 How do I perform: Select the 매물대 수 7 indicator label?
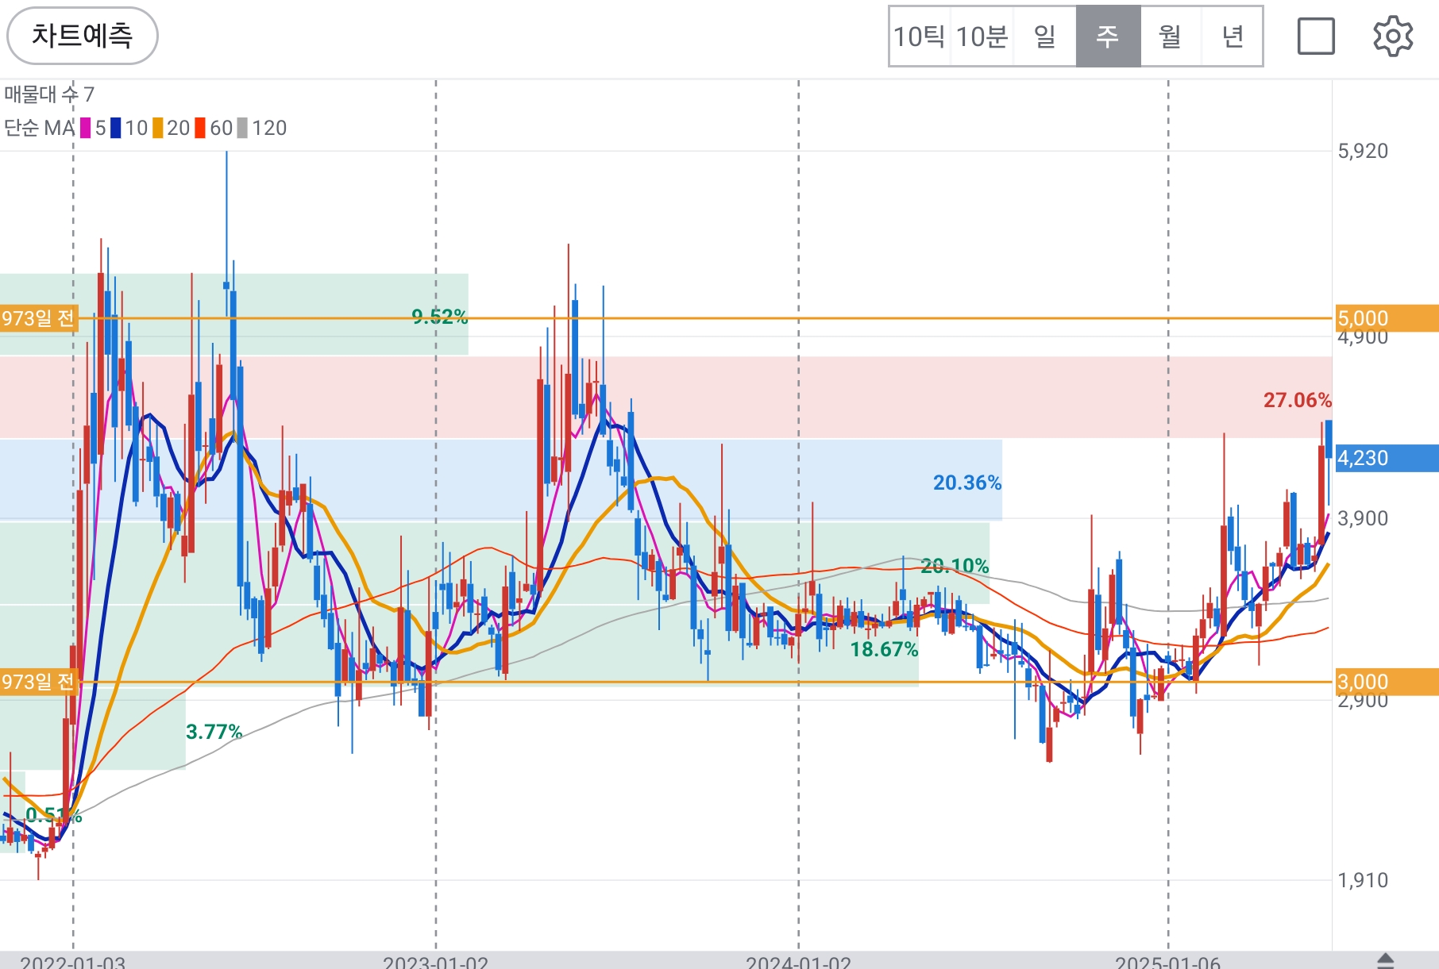tap(49, 94)
